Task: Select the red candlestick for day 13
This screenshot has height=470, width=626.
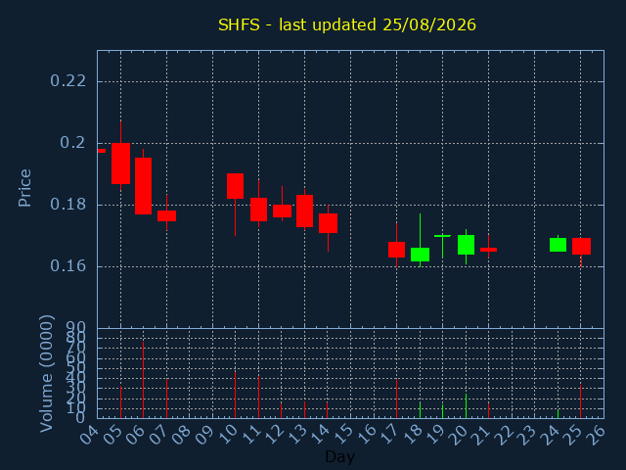Action: [304, 211]
